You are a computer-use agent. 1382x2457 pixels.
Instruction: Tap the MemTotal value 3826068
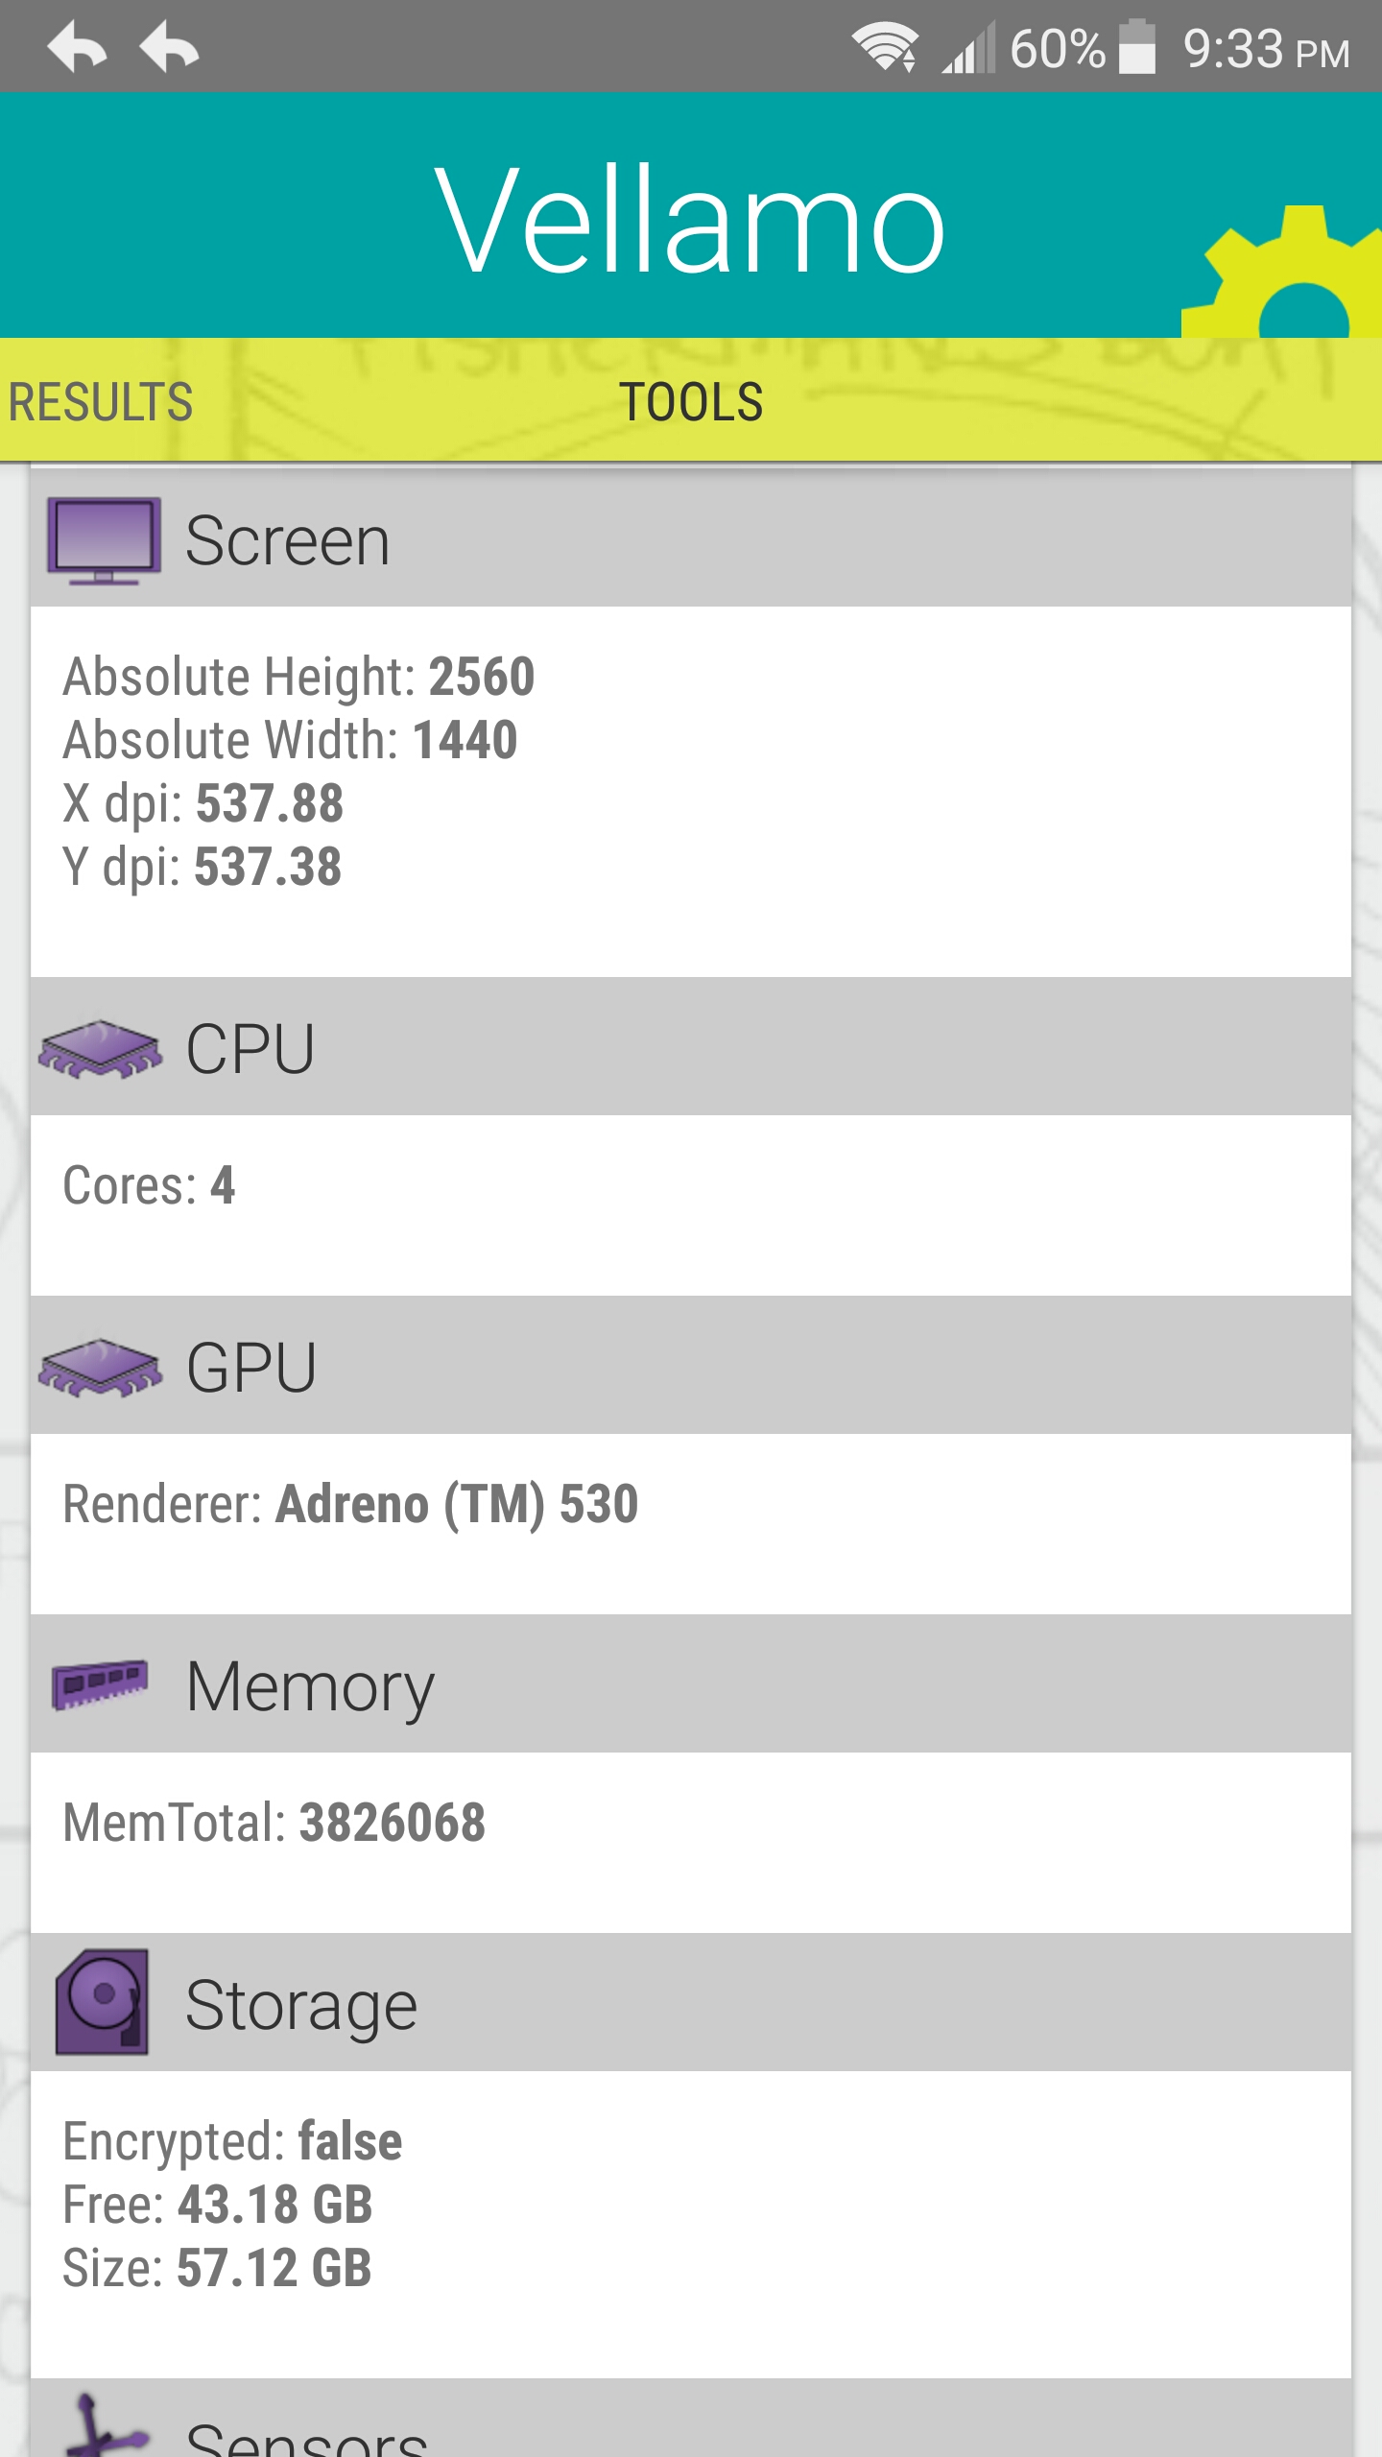pos(392,1823)
